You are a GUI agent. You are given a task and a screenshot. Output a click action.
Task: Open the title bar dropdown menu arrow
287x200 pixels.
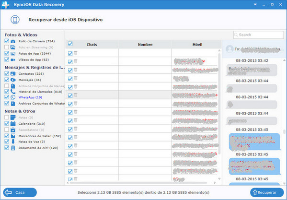tap(255, 4)
